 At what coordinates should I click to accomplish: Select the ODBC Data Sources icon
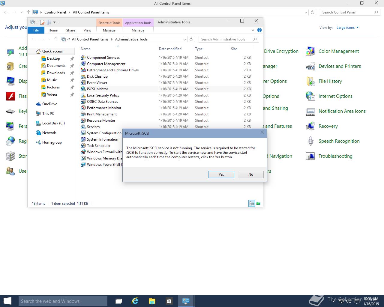coord(83,102)
